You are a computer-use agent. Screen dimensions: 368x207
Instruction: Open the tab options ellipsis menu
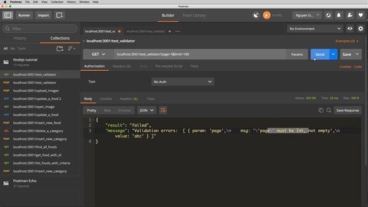178,31
